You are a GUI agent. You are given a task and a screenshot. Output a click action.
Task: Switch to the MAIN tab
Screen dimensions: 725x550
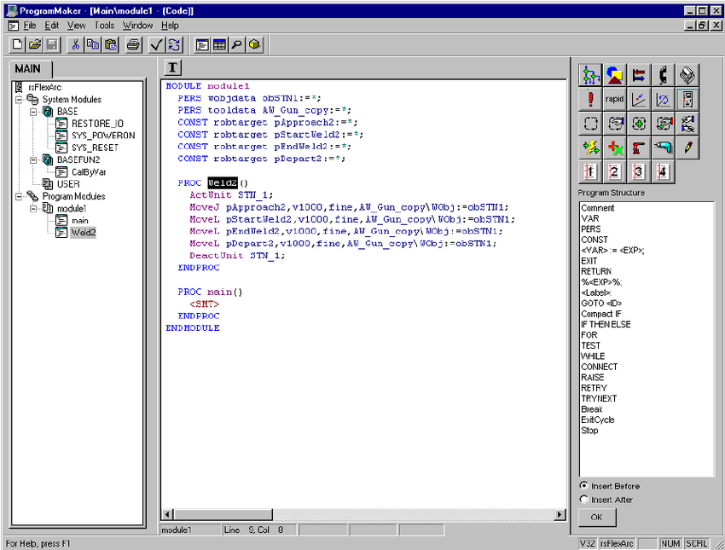pyautogui.click(x=28, y=69)
